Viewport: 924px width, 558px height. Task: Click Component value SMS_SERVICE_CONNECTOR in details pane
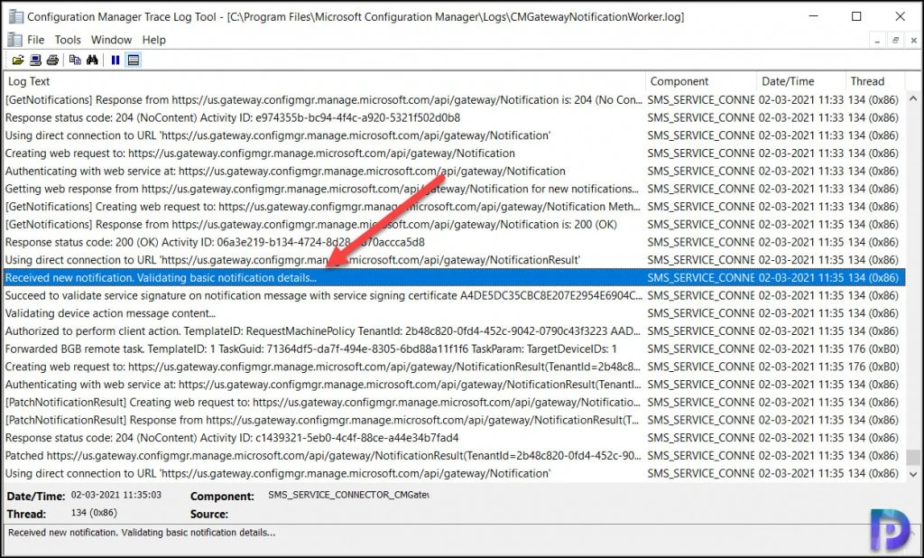(348, 495)
